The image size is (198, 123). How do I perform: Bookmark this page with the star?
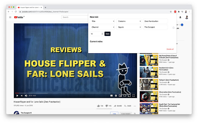(x=171, y=12)
